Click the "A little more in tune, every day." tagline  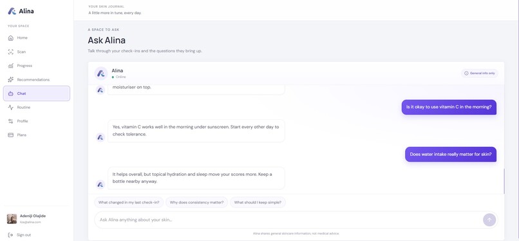pos(115,13)
